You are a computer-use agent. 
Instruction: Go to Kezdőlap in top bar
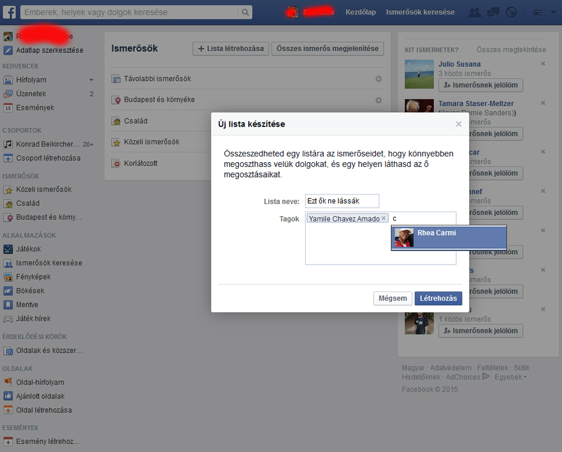(360, 12)
